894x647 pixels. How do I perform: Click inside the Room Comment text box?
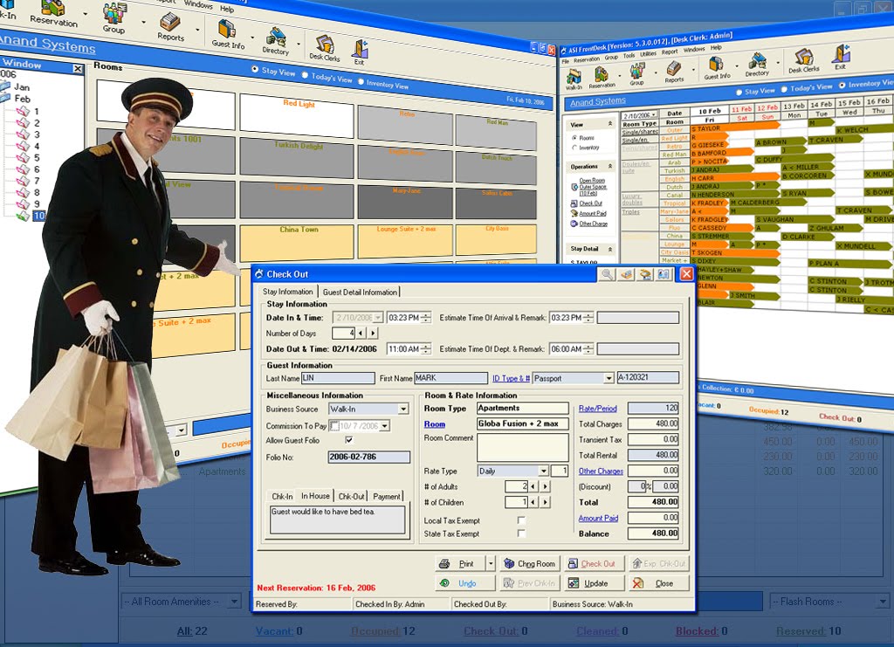click(x=522, y=447)
